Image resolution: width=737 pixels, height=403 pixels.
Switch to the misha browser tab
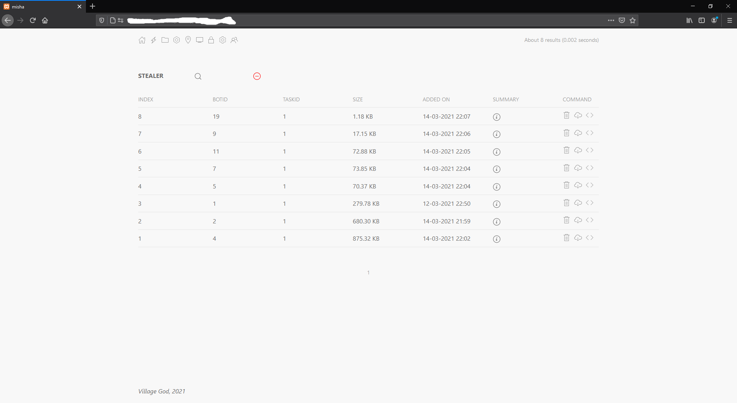pyautogui.click(x=42, y=7)
